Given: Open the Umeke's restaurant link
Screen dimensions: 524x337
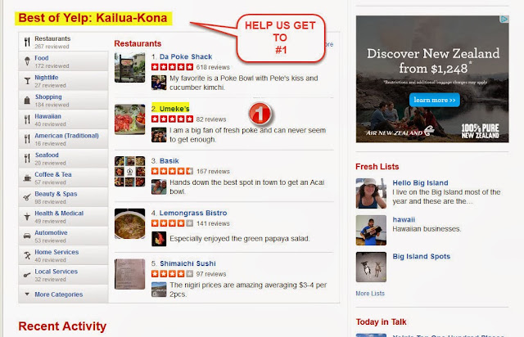Looking at the screenshot, I should click(x=174, y=109).
